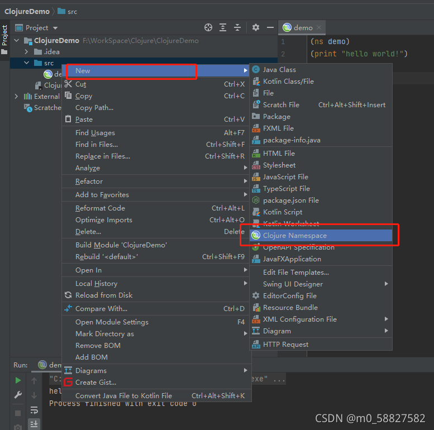Screen dimensions: 434x430
Task: Hide the Project tool window with minus icon
Action: 270,27
